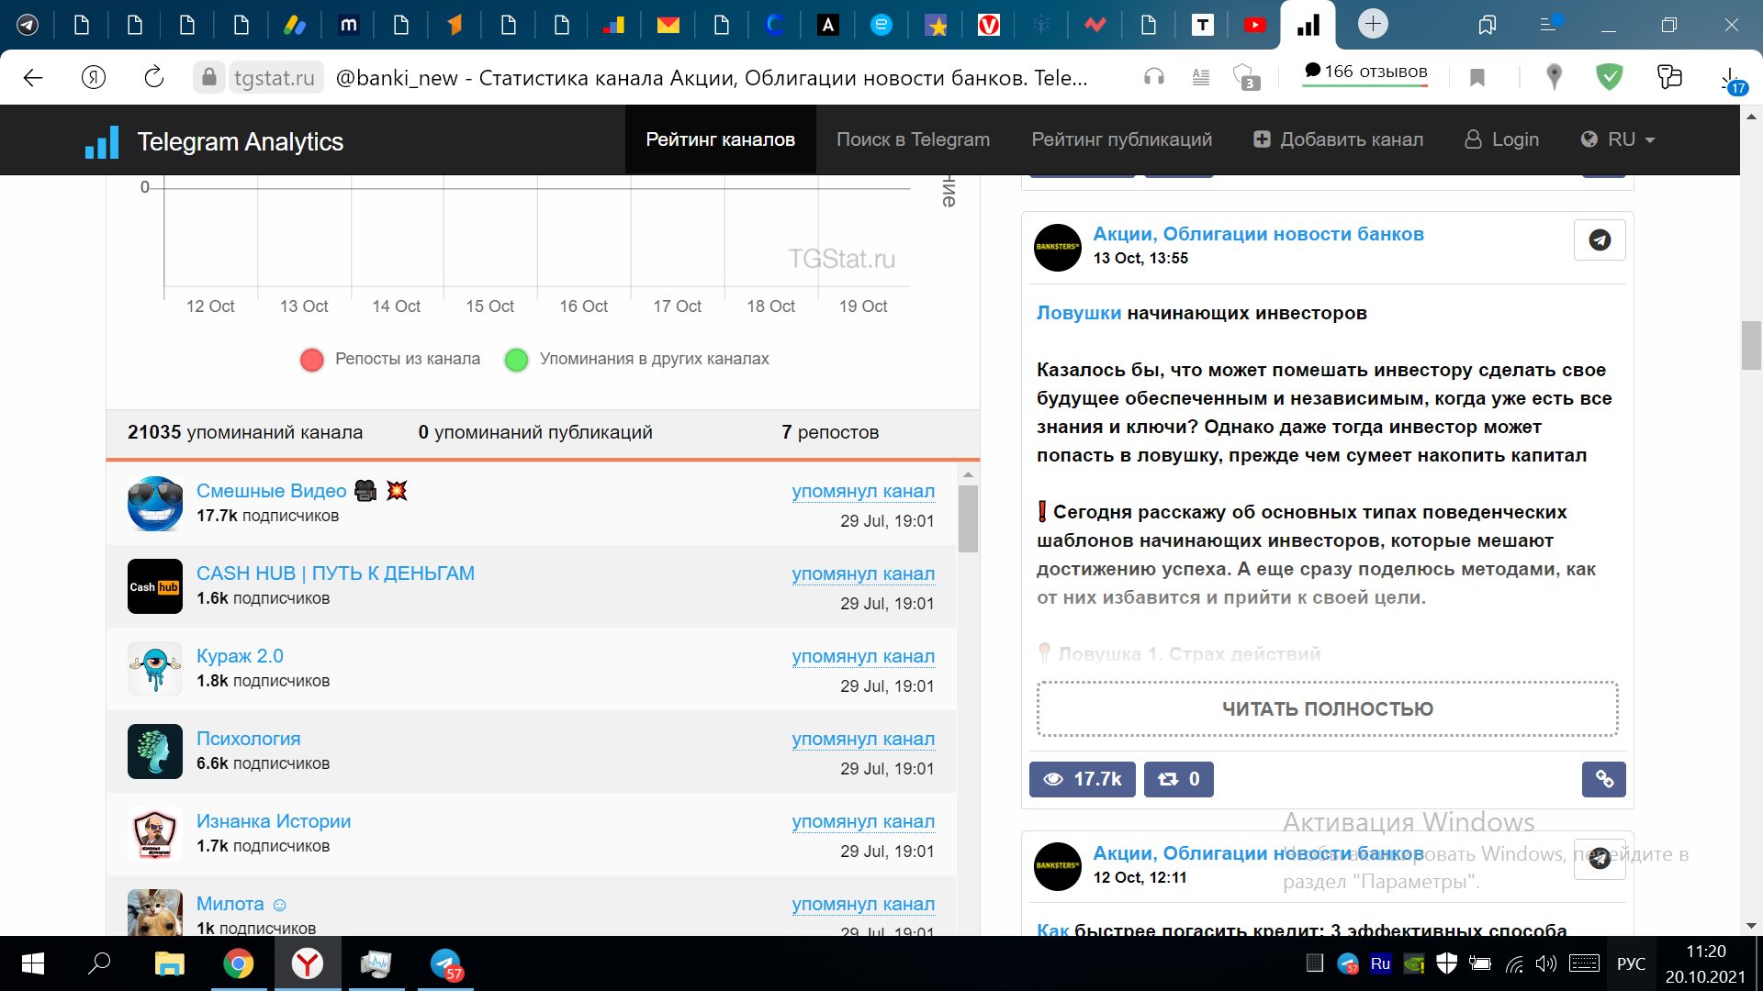Click the 17.7k views eye button

[1082, 779]
